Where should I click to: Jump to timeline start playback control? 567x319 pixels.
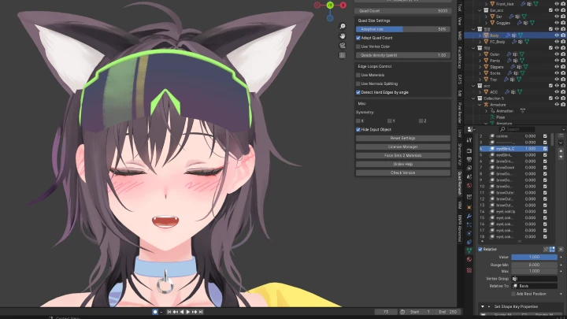(x=169, y=312)
